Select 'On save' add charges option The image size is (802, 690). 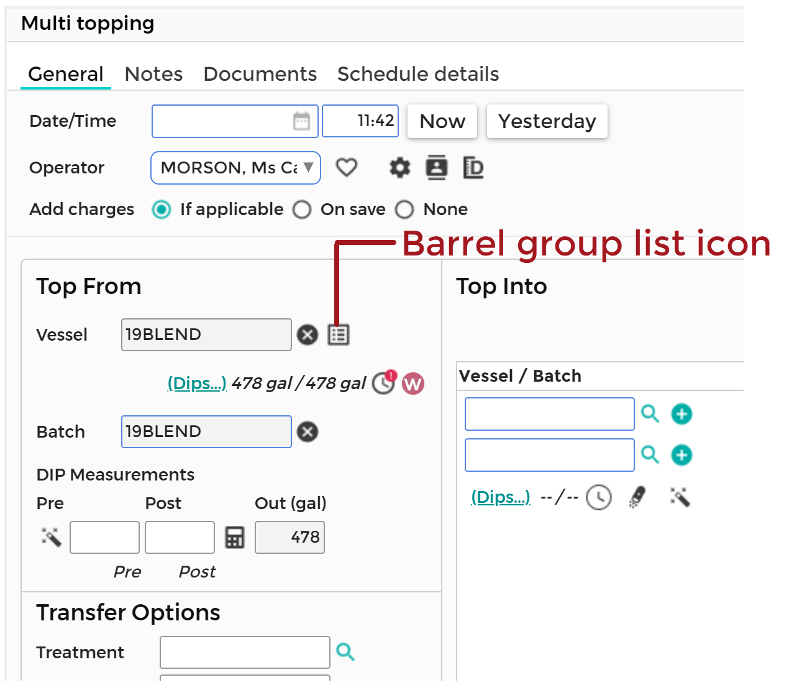pyautogui.click(x=302, y=209)
